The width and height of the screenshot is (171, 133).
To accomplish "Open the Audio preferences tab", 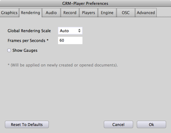I will point(51,13).
